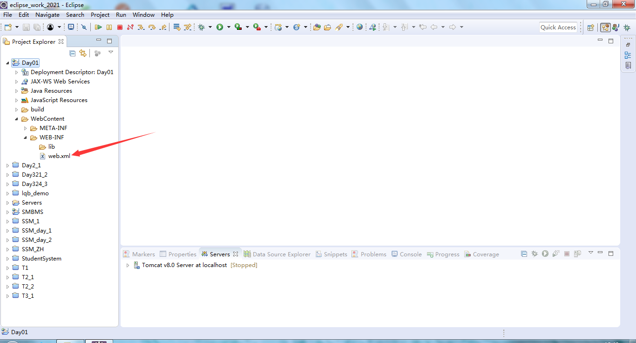
Task: Open the Run button dropdown arrow
Action: [229, 27]
